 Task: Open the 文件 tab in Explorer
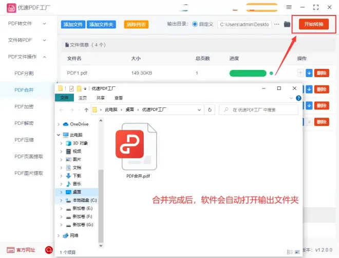(x=64, y=98)
